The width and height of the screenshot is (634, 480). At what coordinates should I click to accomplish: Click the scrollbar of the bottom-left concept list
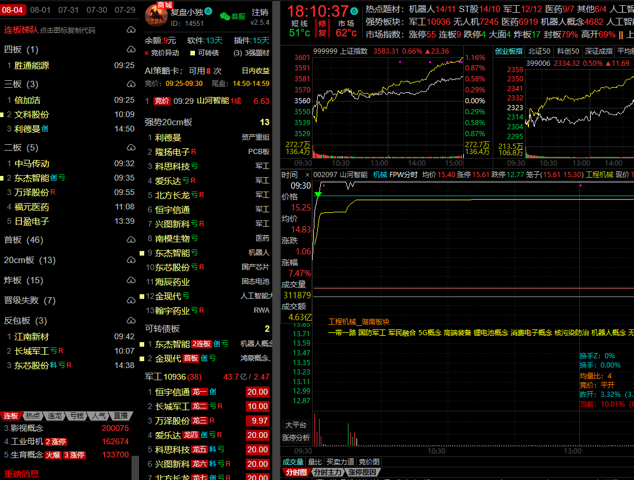click(136, 467)
